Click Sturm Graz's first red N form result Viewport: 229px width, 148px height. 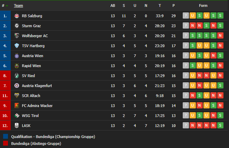pos(192,25)
